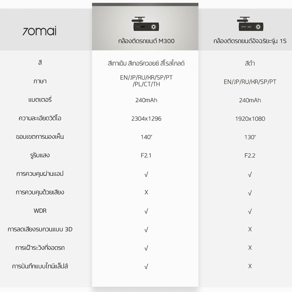Click the WDR row label
The image size is (292, 292).
point(40,211)
